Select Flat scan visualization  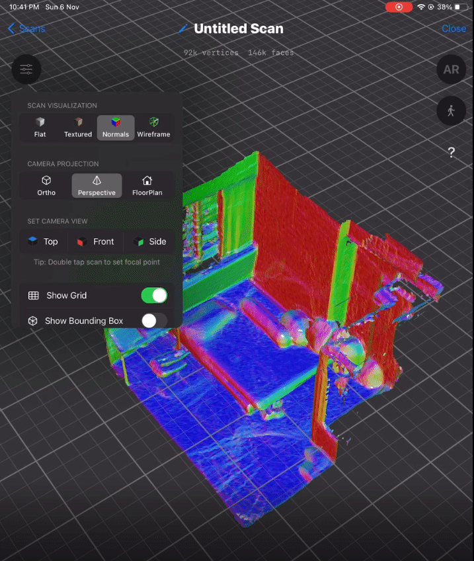click(40, 128)
